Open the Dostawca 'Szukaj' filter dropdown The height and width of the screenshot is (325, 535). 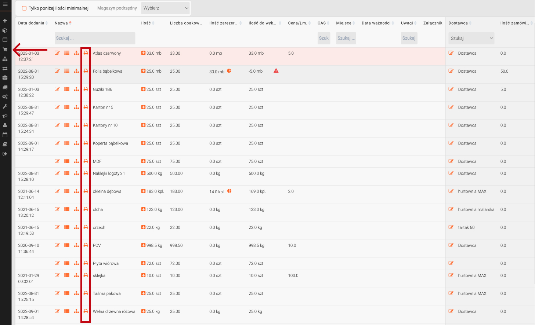471,38
